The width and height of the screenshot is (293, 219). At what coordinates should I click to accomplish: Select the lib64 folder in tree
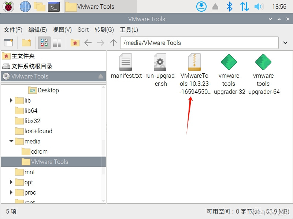point(31,111)
